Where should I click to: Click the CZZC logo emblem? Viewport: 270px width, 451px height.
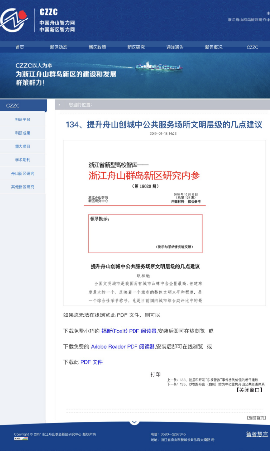click(14, 20)
